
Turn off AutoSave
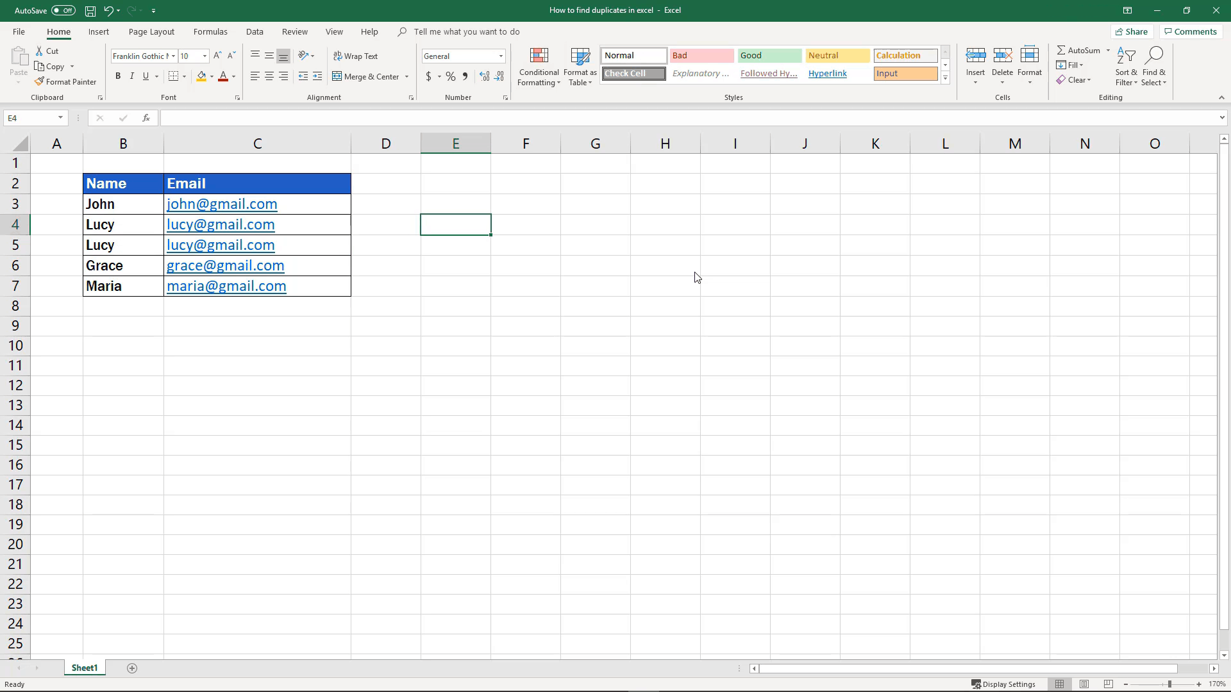62,10
